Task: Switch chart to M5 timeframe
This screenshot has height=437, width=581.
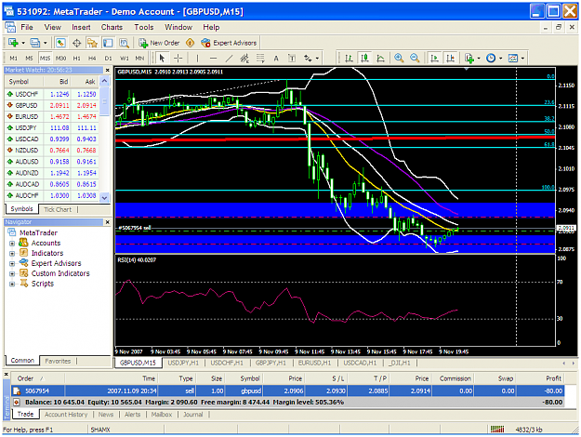Action: 29,59
